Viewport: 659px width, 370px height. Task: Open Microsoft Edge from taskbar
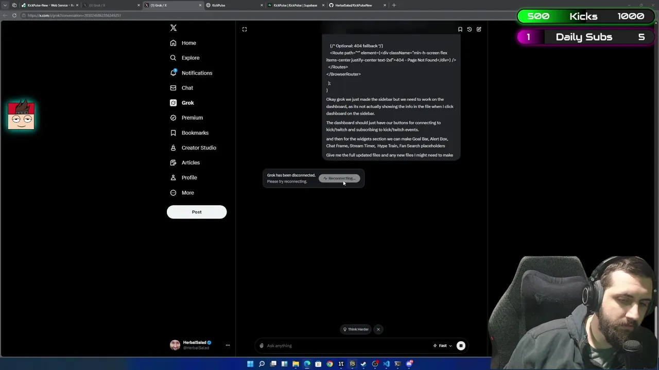click(307, 364)
